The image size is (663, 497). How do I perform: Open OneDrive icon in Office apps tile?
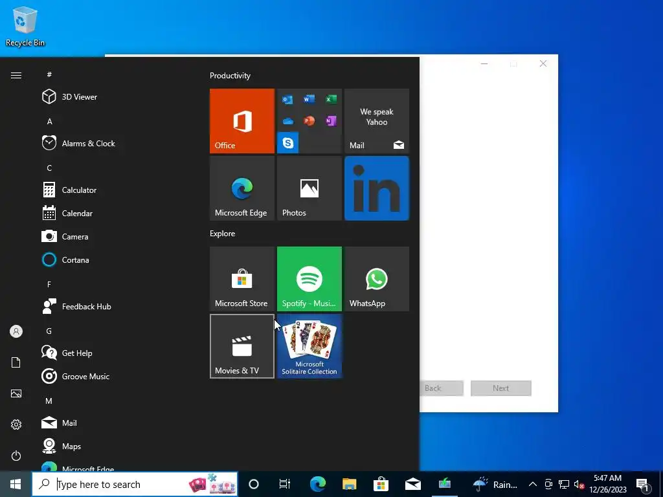pos(287,121)
